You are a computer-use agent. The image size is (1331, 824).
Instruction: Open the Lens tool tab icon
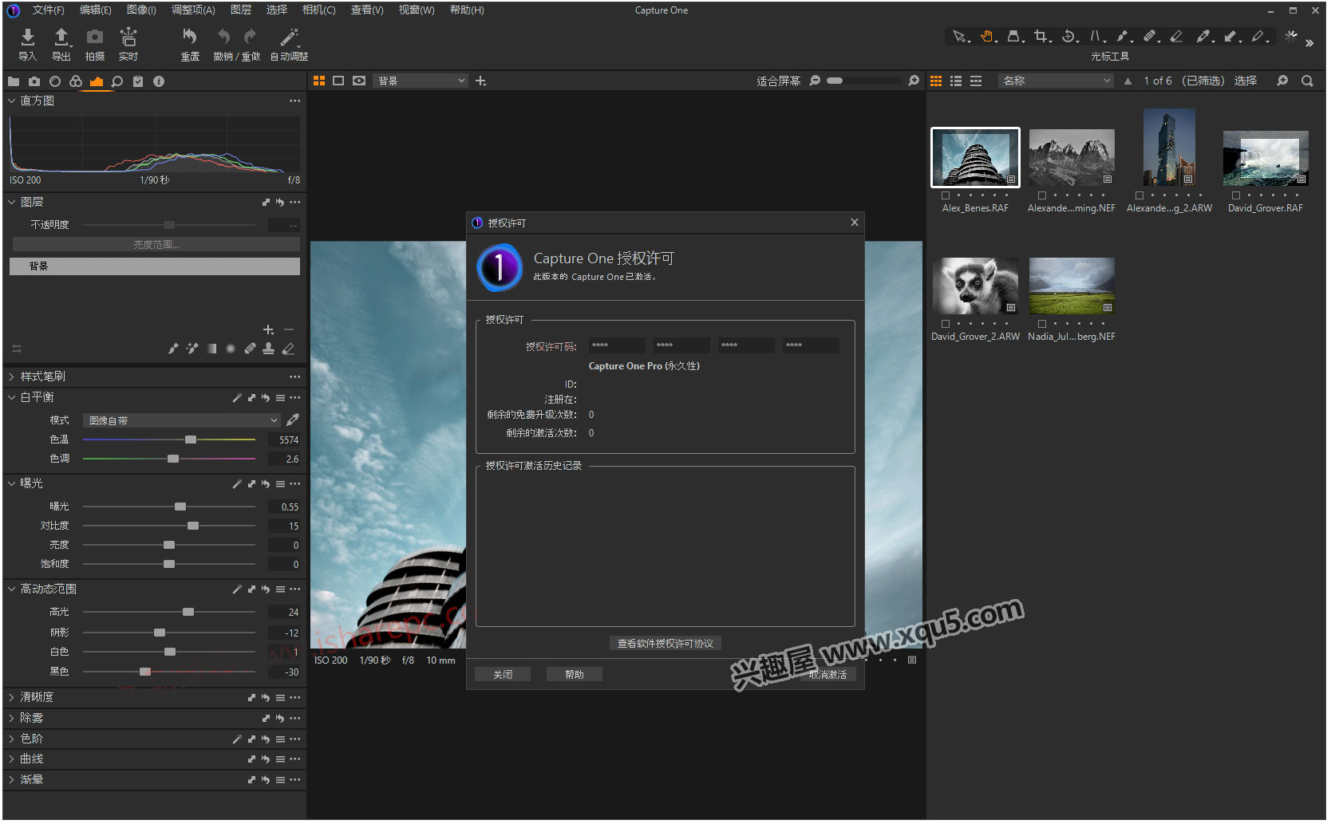[55, 81]
